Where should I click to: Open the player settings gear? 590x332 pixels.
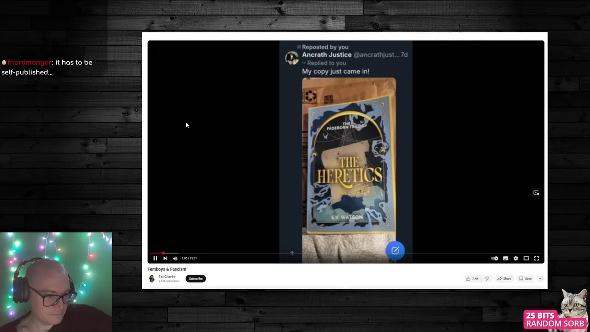516,258
